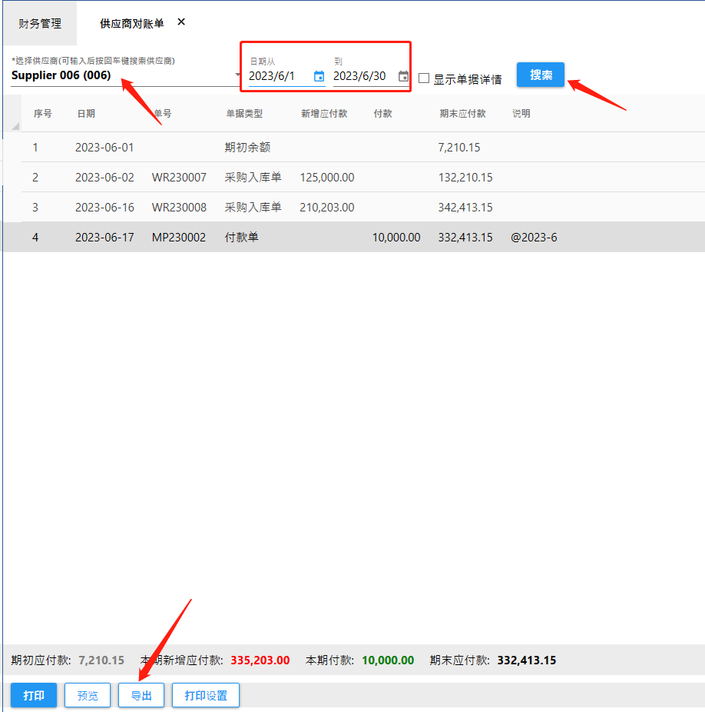The image size is (705, 712).
Task: Close the 供应商对账单 tab
Action: pos(181,22)
